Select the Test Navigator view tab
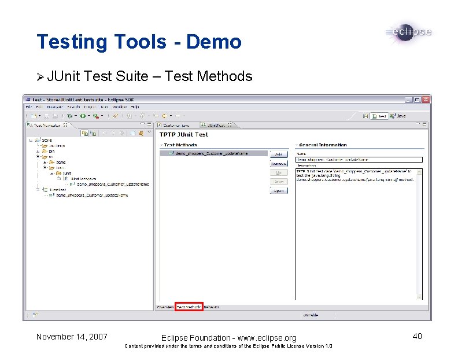458x354 pixels. 47,125
